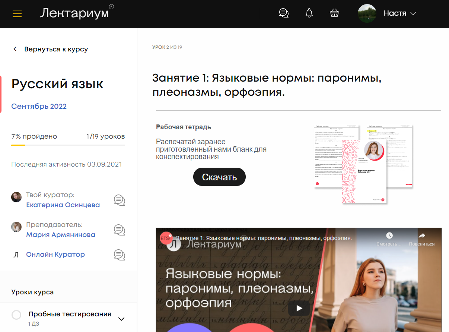Click the Русский язык course title

(x=57, y=84)
